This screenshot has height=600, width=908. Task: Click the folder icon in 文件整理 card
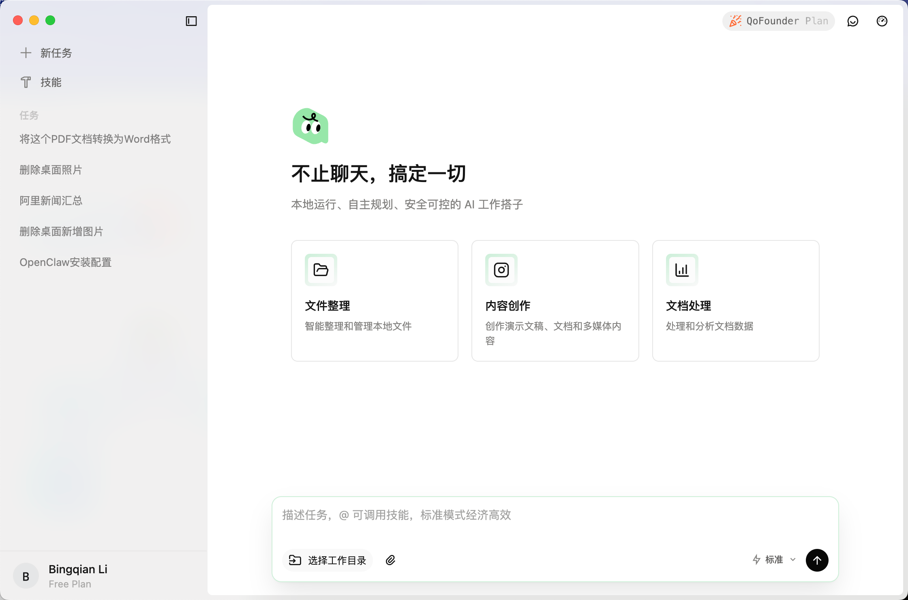tap(321, 270)
